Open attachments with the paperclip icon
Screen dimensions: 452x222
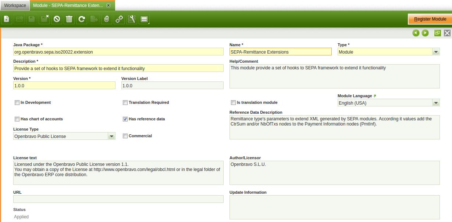107,19
